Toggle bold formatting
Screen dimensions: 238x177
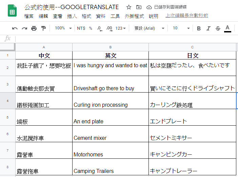(x=199, y=28)
